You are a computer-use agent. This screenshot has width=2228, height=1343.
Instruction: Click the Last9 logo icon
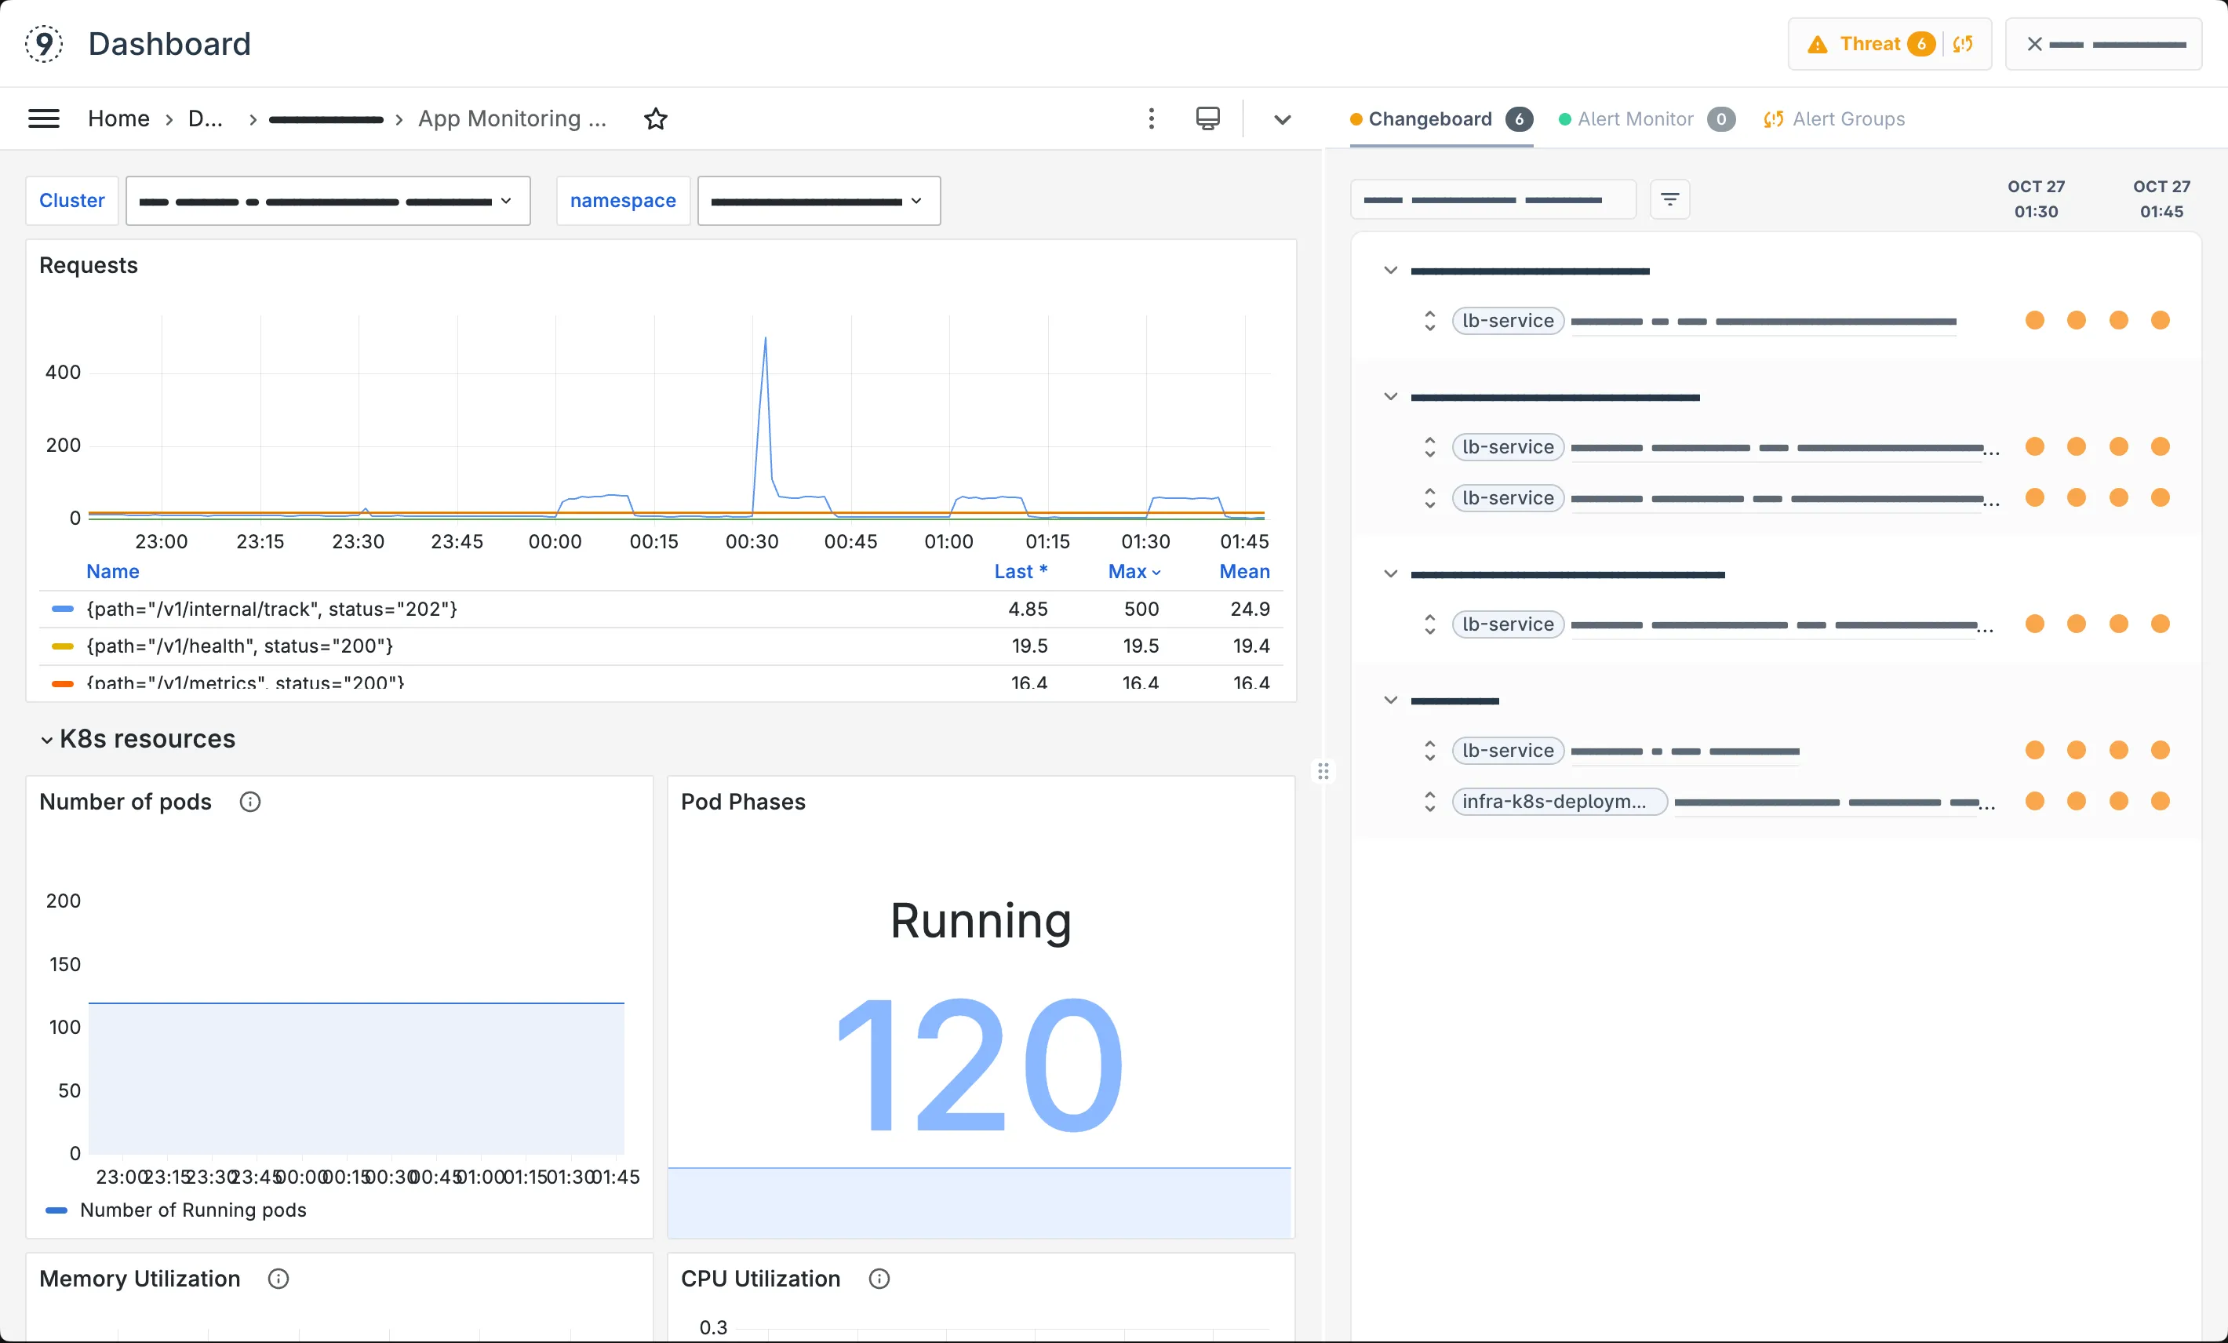point(43,43)
